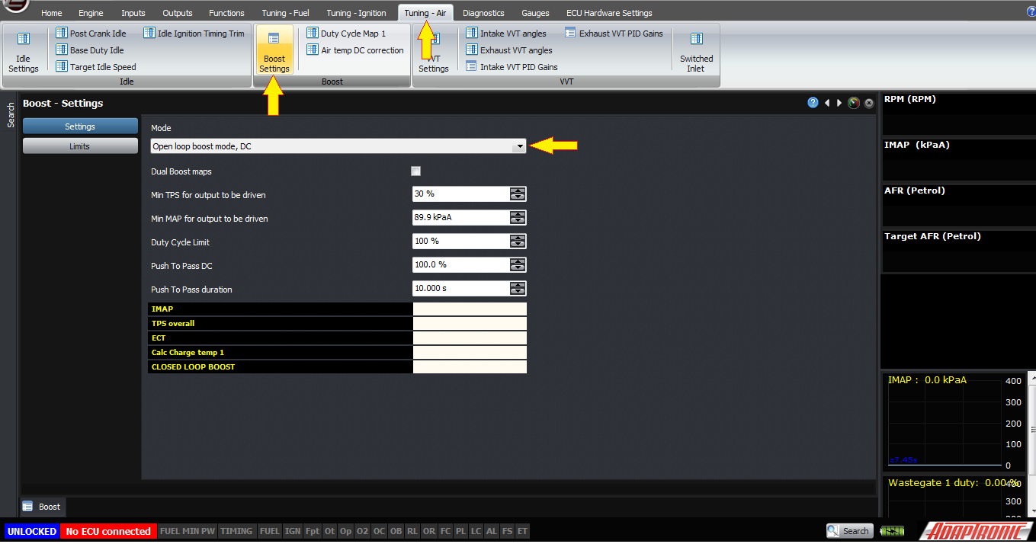Select the Limits side button
This screenshot has width=1036, height=544.
[80, 146]
